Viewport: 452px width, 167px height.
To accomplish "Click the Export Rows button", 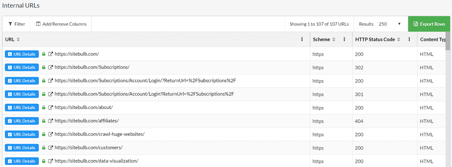I will 429,24.
